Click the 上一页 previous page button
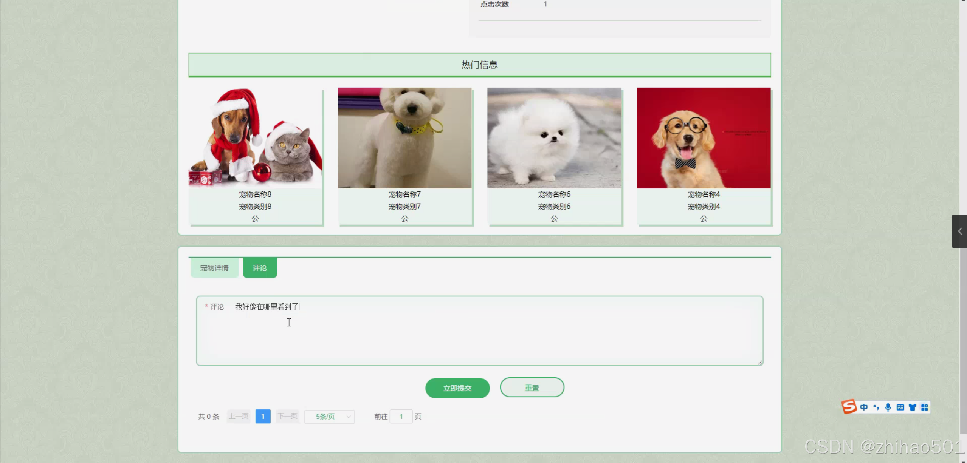Image resolution: width=967 pixels, height=463 pixels. pyautogui.click(x=239, y=417)
